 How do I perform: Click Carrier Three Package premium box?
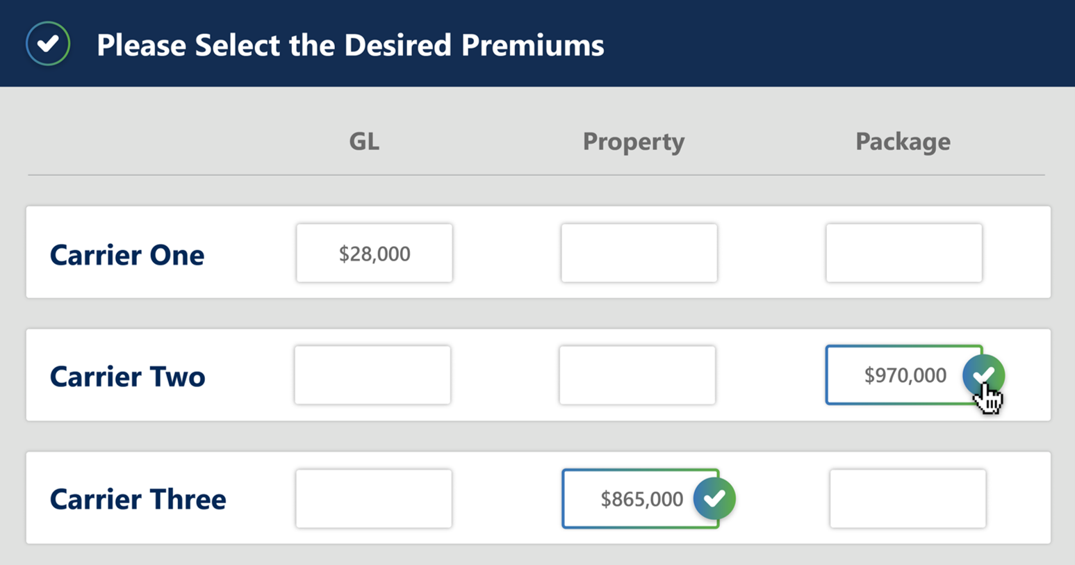908,498
